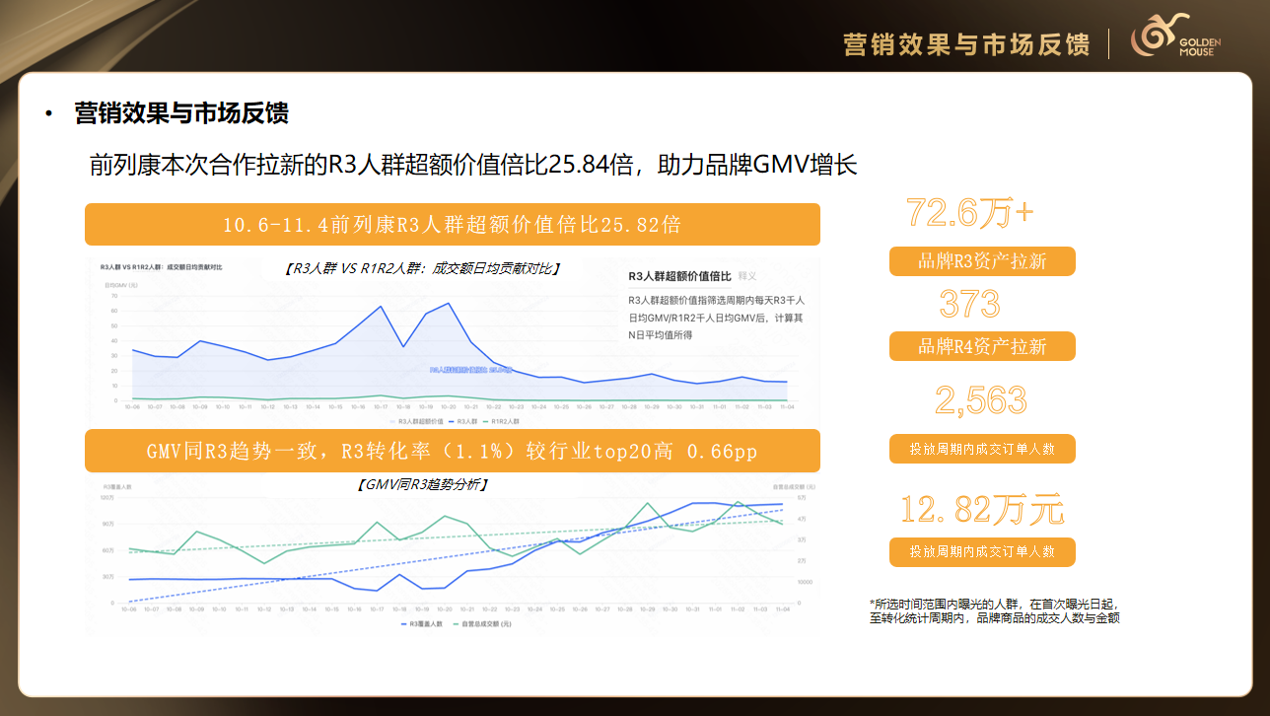Viewport: 1270px width, 716px height.
Task: Toggle the R3覆盖人数 legend entry below the lower chart
Action: [421, 624]
